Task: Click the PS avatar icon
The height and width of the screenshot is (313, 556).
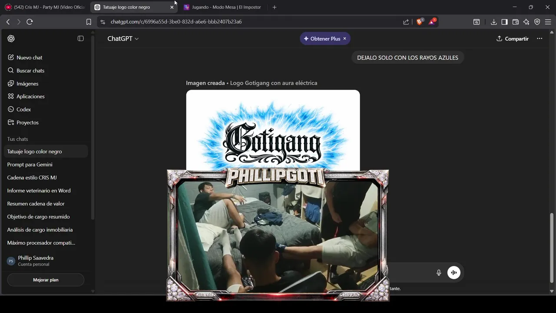Action: coord(11,261)
